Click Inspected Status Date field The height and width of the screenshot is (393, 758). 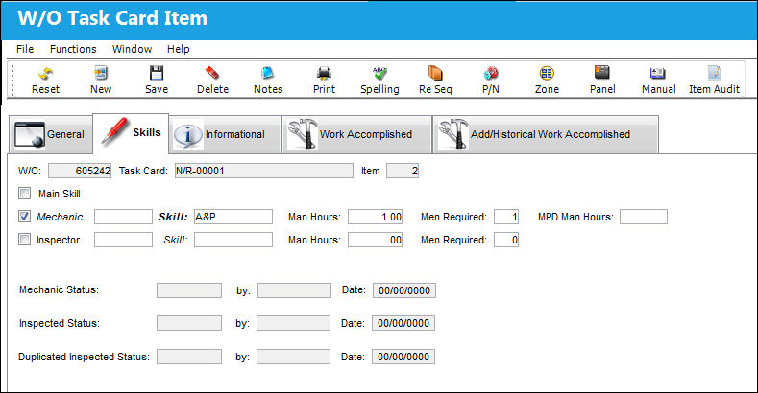pos(403,323)
